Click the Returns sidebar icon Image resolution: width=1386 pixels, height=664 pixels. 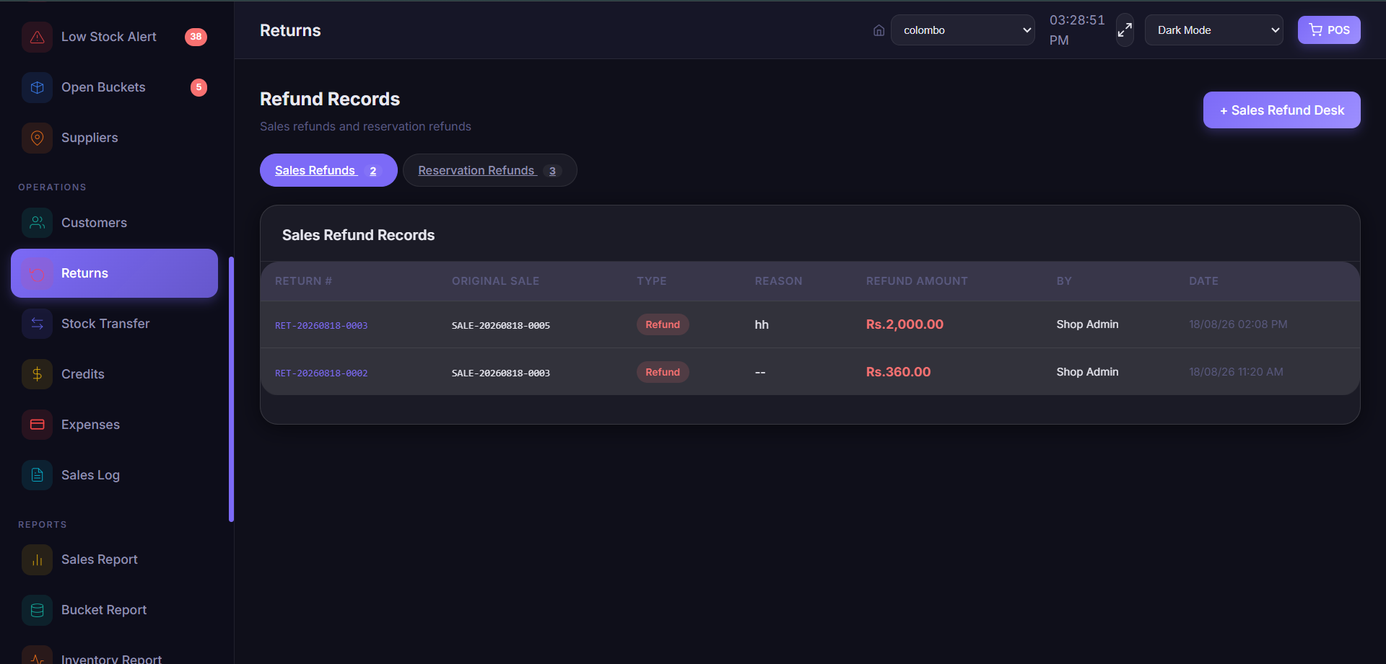[x=37, y=273]
